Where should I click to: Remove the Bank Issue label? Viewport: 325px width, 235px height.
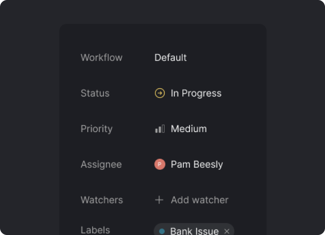pyautogui.click(x=227, y=231)
